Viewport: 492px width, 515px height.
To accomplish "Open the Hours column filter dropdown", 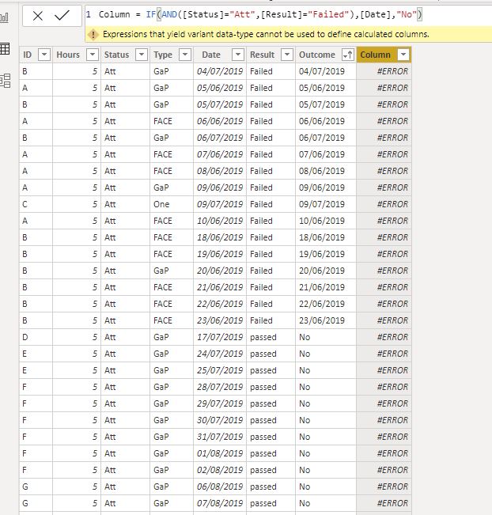I will 93,55.
